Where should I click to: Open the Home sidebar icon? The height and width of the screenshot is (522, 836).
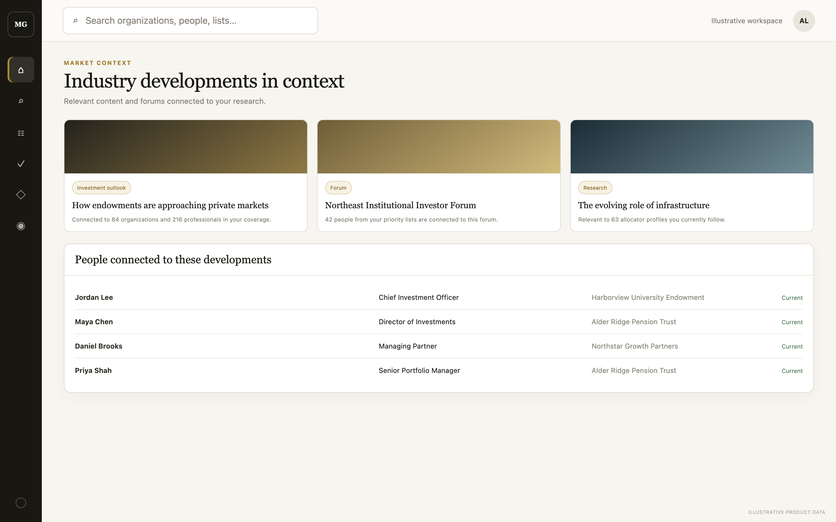(x=21, y=70)
